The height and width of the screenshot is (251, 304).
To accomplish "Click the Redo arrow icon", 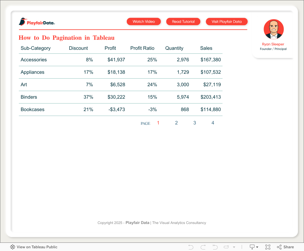I will pyautogui.click(x=203, y=247).
